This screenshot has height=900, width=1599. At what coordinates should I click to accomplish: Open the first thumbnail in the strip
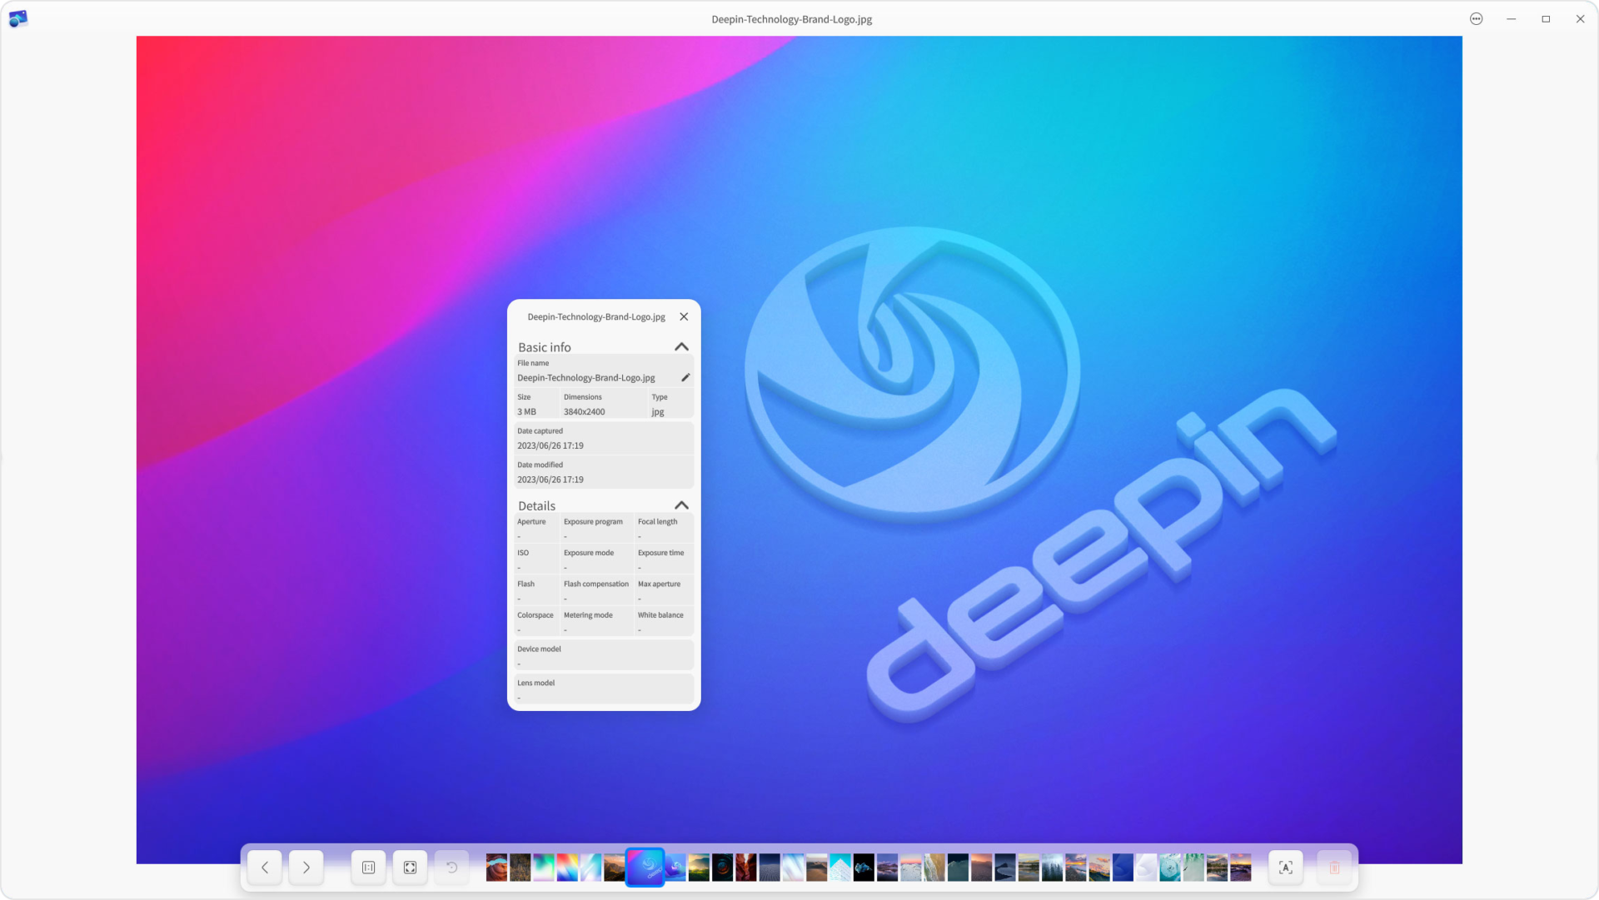[x=496, y=868]
